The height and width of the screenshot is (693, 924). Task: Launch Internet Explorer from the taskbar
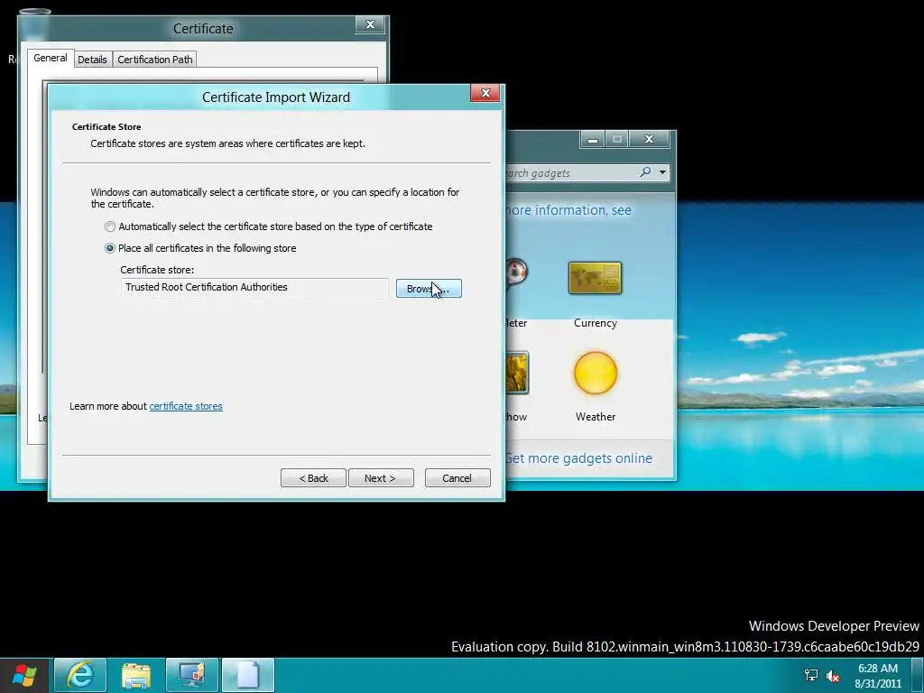tap(80, 675)
